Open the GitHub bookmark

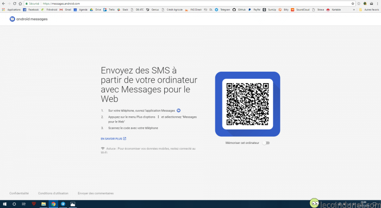pos(239,9)
